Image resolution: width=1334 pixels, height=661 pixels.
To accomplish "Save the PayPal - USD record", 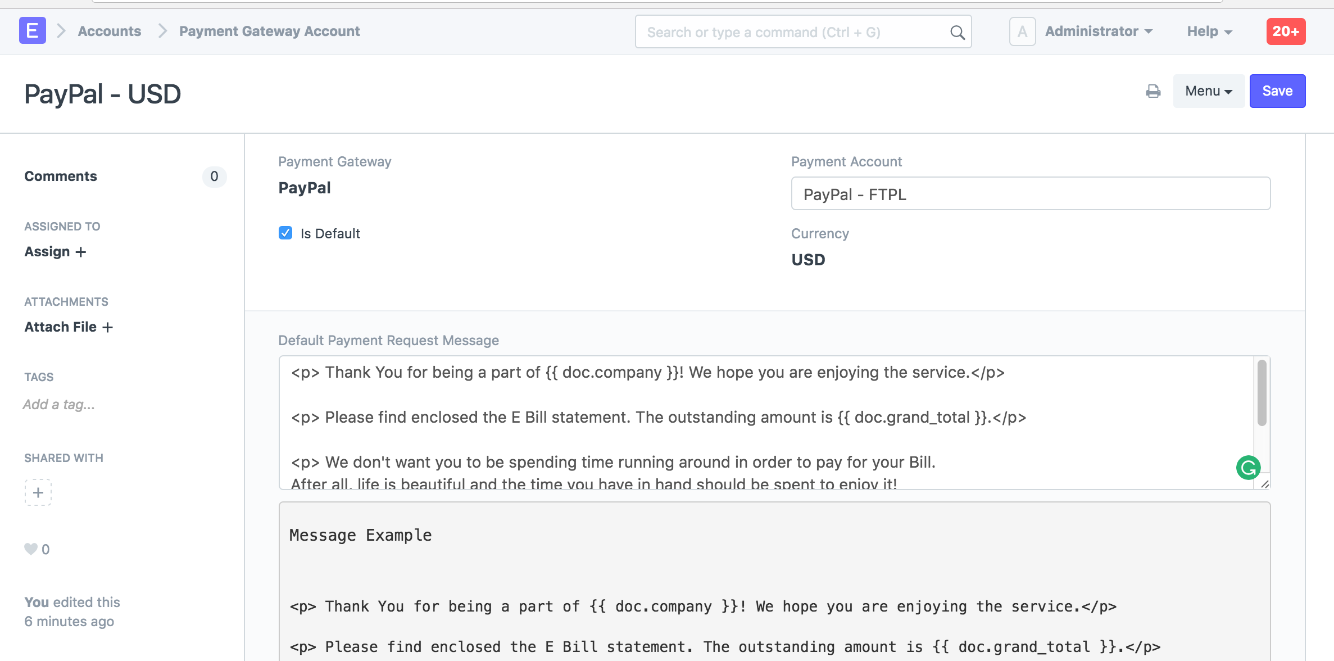I will pos(1277,90).
